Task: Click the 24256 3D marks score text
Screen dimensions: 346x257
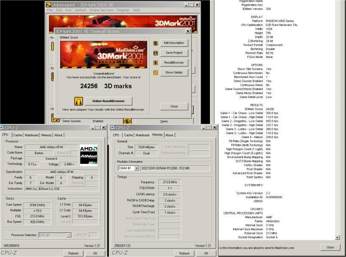Action: pyautogui.click(x=106, y=86)
